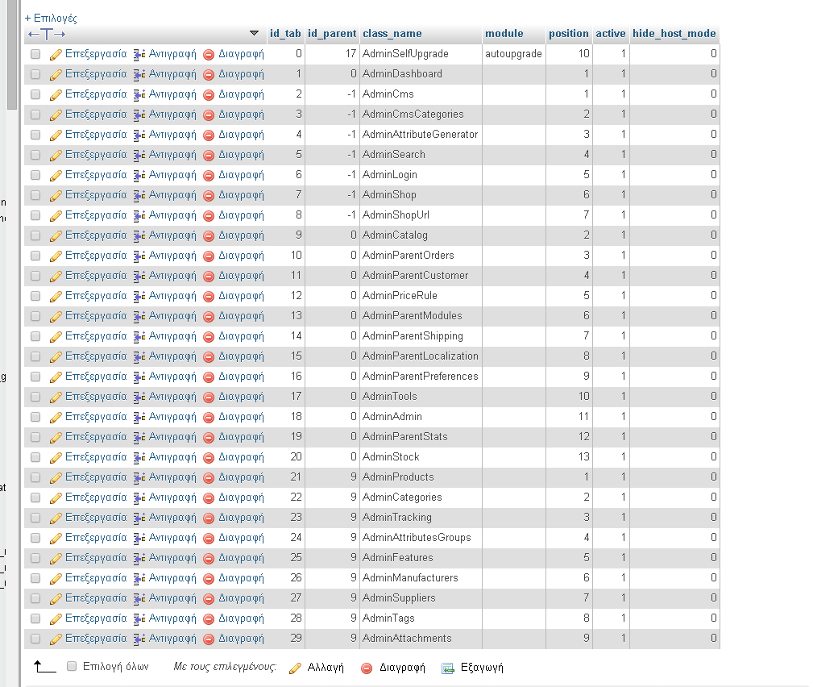The height and width of the screenshot is (687, 813).
Task: Click the copy icon in AdminShop row
Action: tap(139, 196)
